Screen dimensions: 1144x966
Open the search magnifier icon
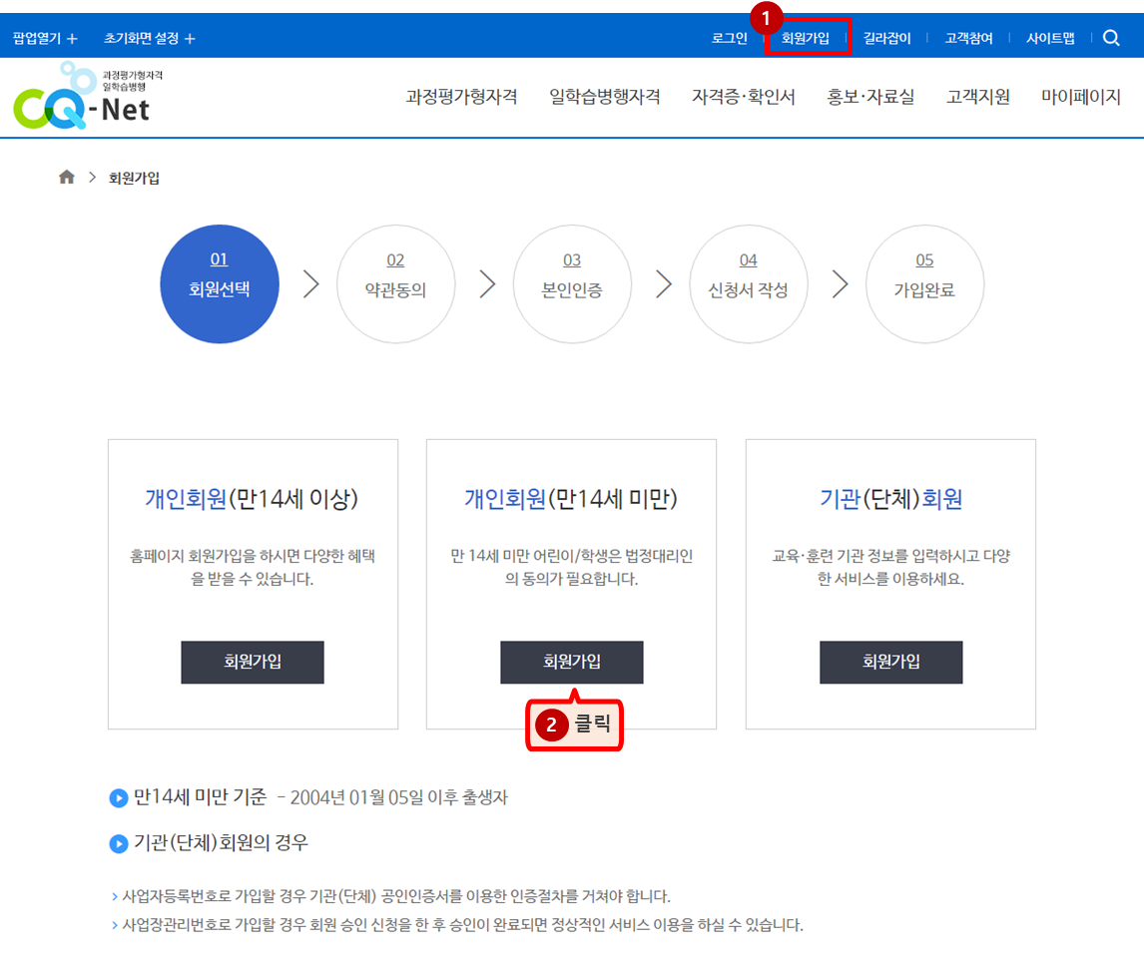1110,38
